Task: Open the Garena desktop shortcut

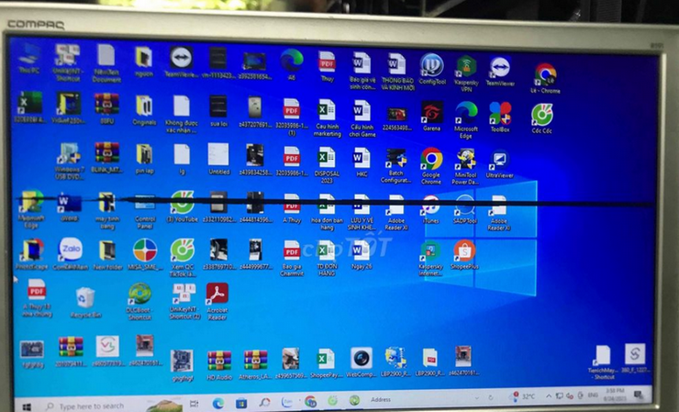Action: (432, 116)
